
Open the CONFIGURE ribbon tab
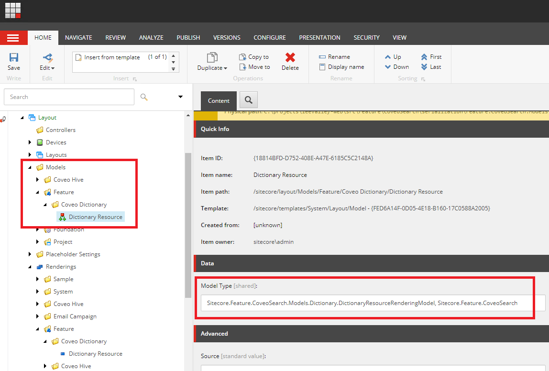click(270, 38)
